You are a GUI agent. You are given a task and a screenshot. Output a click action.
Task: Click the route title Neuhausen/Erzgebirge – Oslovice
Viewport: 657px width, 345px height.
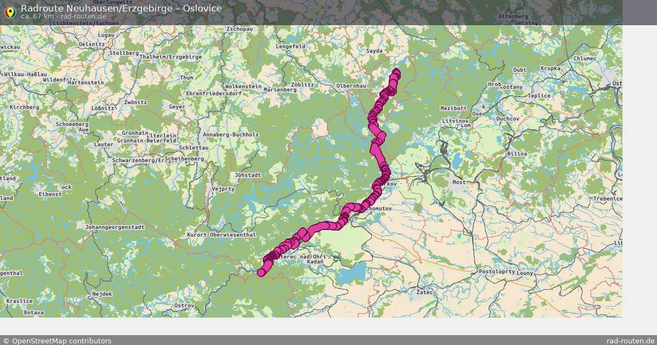pos(121,8)
